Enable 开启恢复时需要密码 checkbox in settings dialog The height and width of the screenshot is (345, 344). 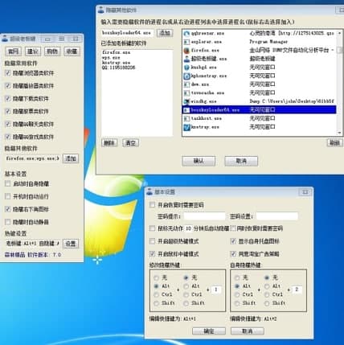pyautogui.click(x=152, y=205)
